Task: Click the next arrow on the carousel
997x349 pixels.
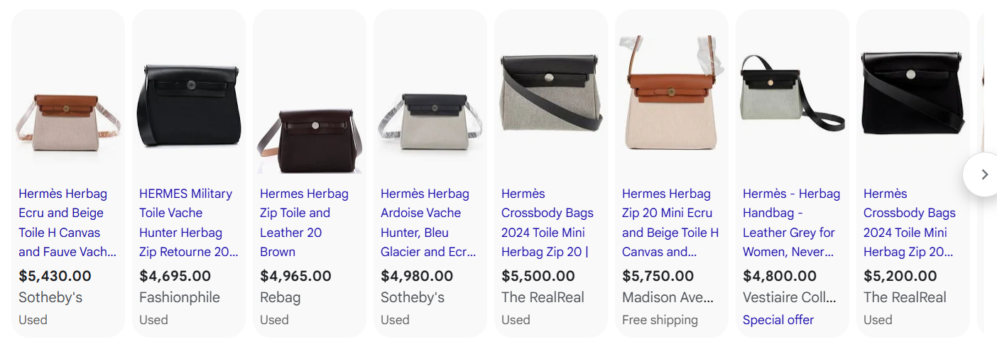Action: (x=984, y=174)
